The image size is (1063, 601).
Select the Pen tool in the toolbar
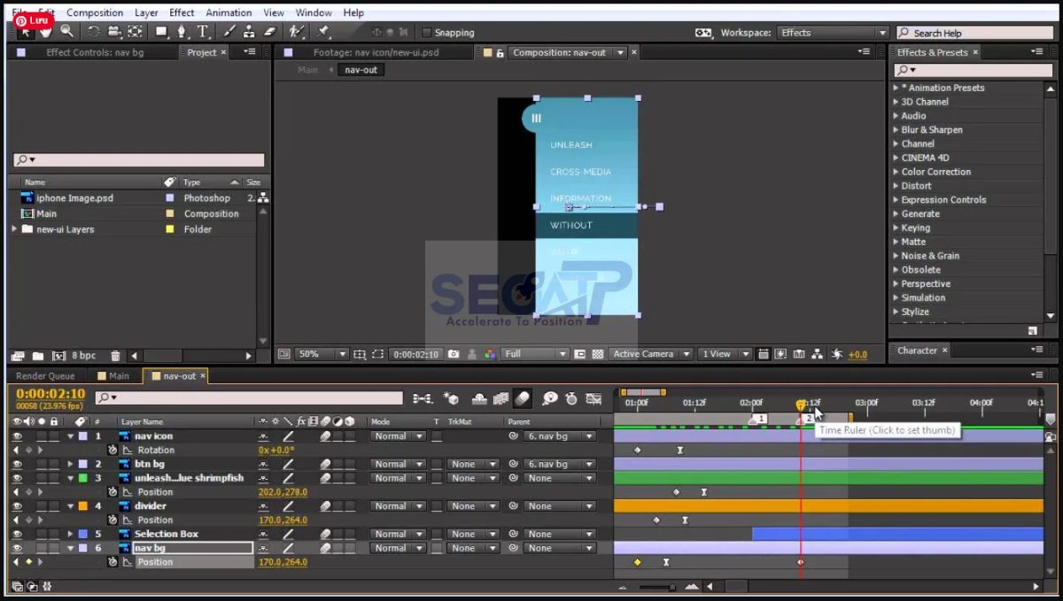coord(182,32)
